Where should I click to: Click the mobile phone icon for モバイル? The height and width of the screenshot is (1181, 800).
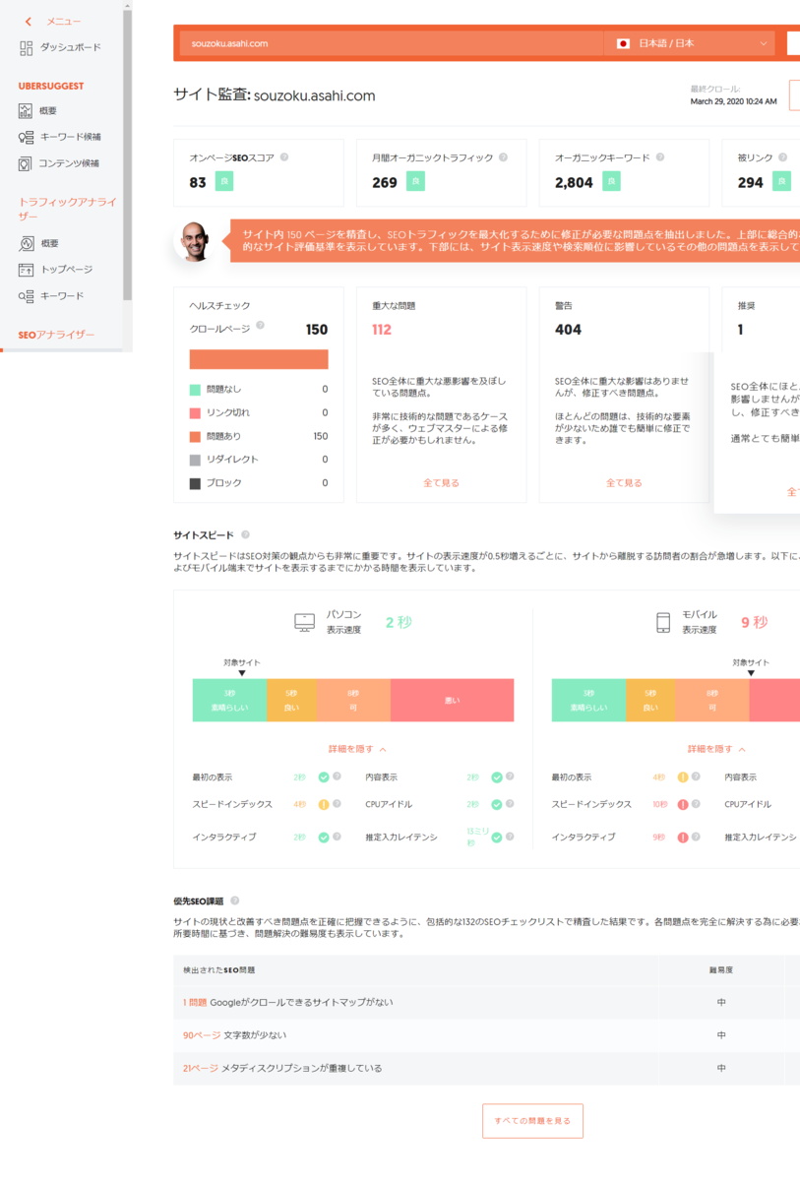(x=663, y=622)
